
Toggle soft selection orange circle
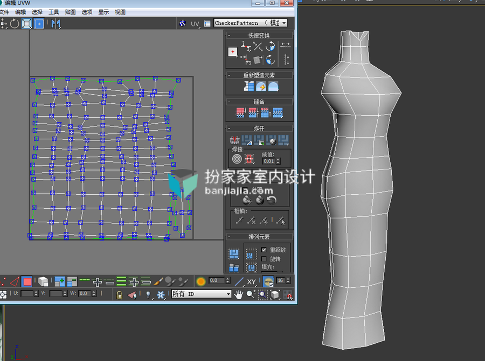tap(201, 281)
